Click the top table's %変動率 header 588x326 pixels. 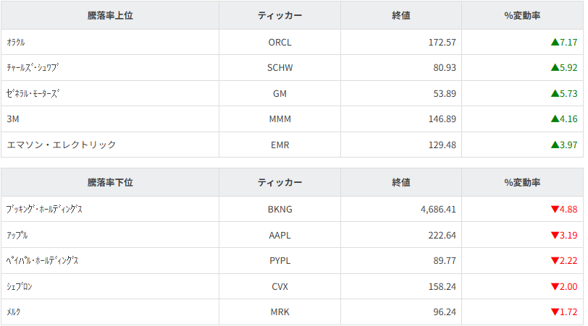coord(522,16)
